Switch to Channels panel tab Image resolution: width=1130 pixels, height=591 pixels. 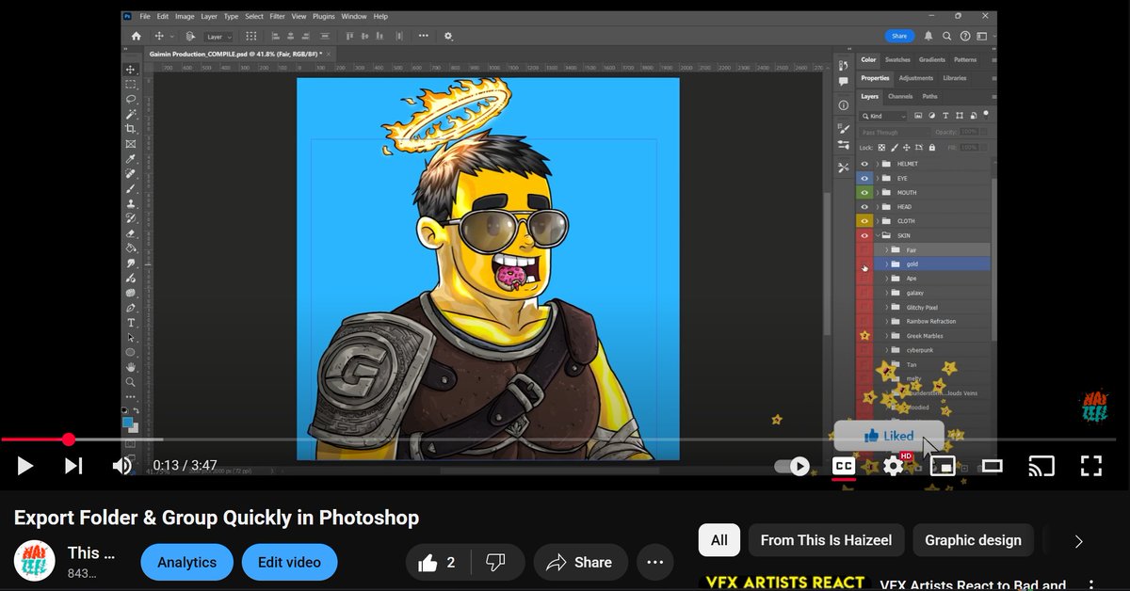[x=900, y=96]
